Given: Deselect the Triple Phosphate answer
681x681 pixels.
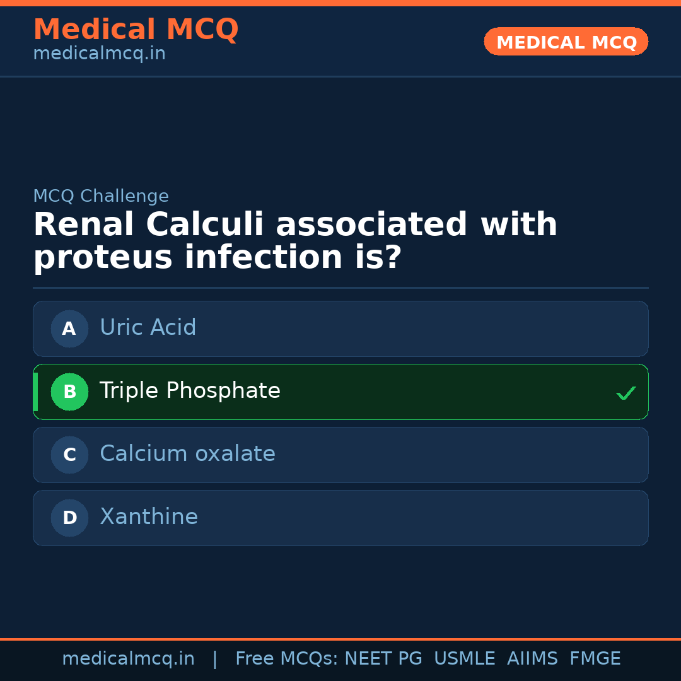Looking at the screenshot, I should pyautogui.click(x=340, y=392).
